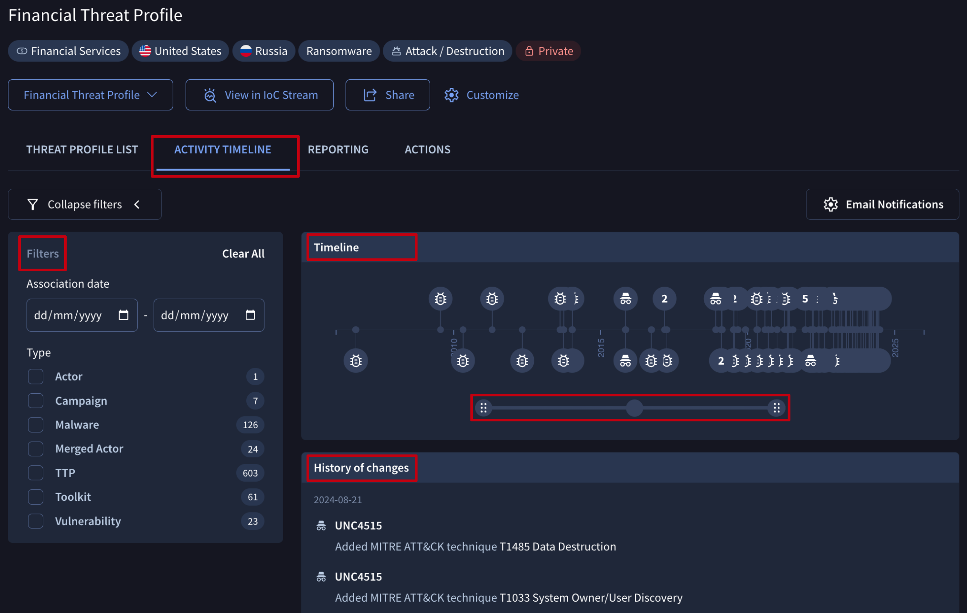Open end date calendar picker
Screen dimensions: 967x613
coord(250,315)
